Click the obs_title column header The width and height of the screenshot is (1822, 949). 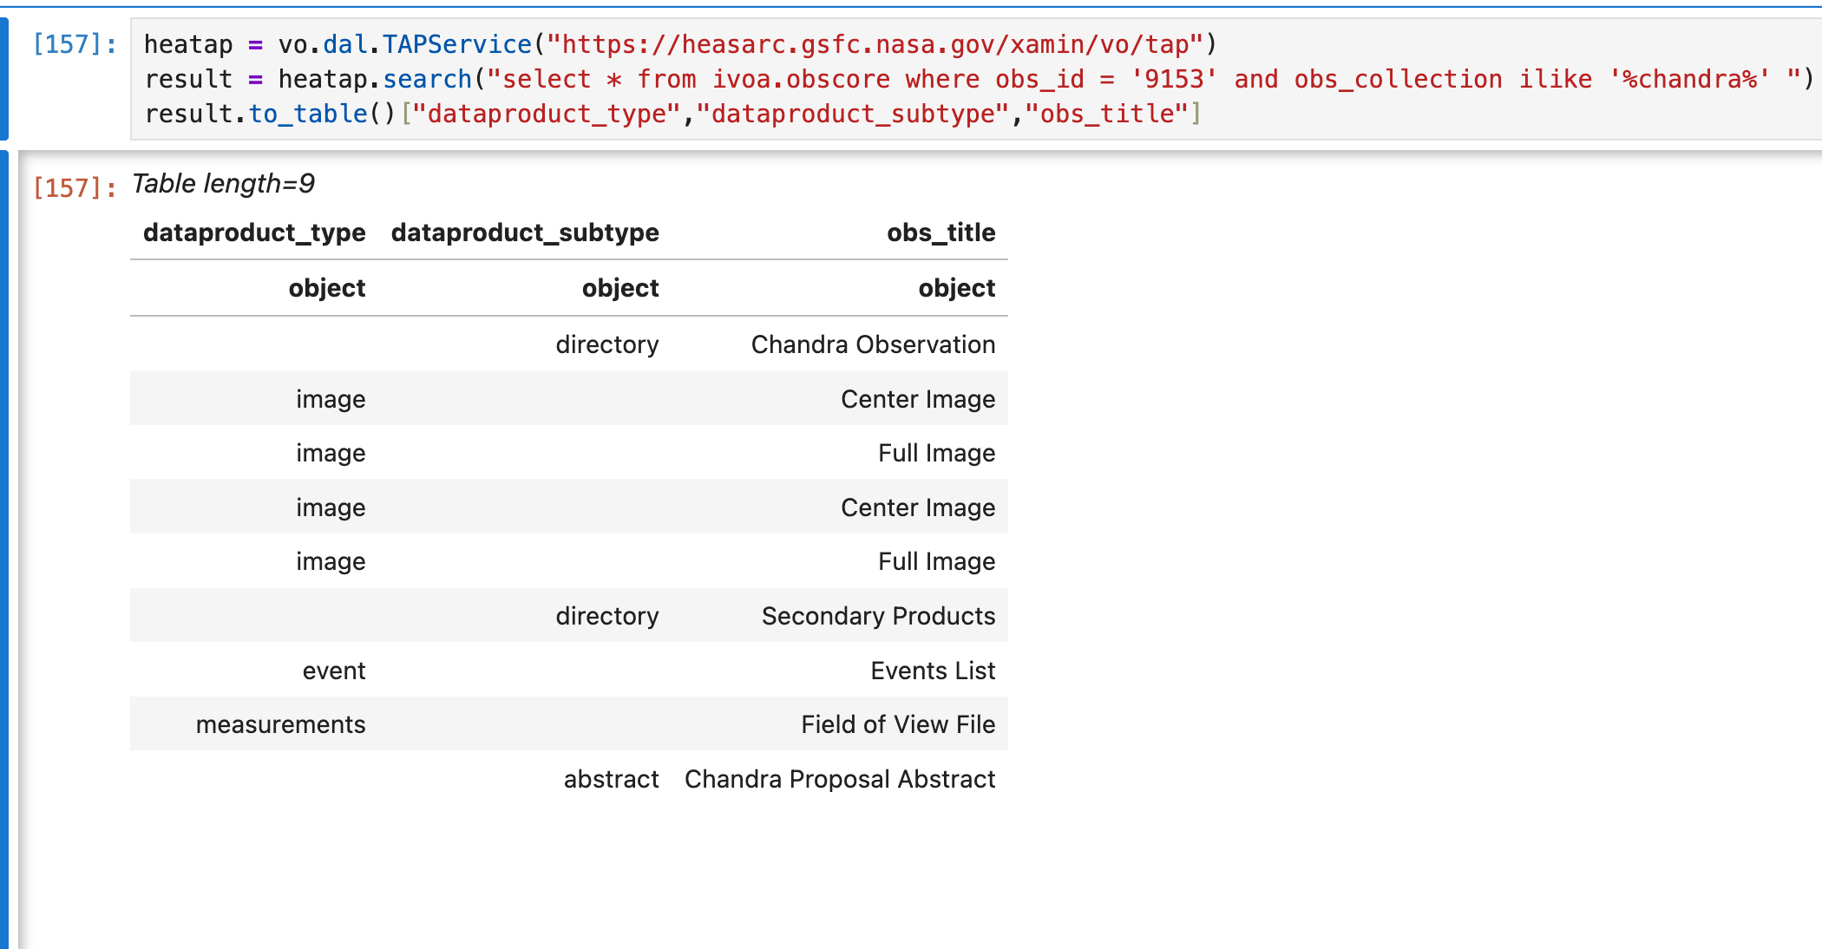[x=940, y=232]
